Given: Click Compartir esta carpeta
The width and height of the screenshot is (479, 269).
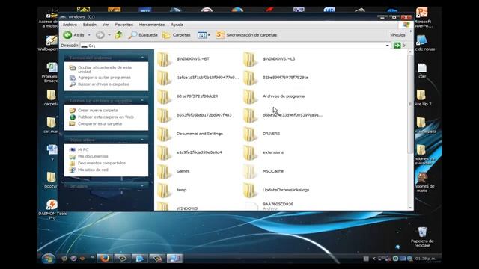Looking at the screenshot, I should [x=100, y=124].
